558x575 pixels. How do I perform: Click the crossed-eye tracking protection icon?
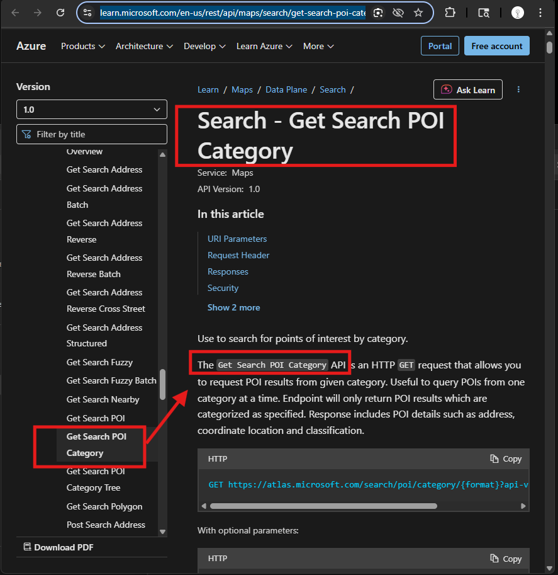point(398,13)
